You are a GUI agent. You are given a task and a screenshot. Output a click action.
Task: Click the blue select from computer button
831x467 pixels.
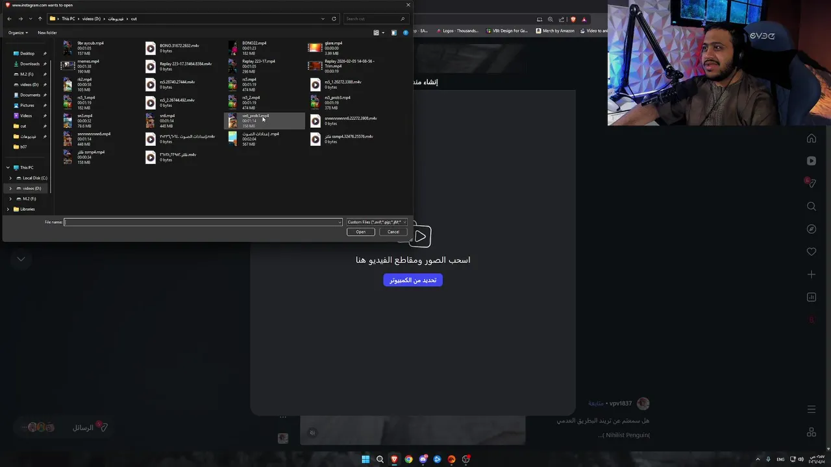click(x=413, y=280)
